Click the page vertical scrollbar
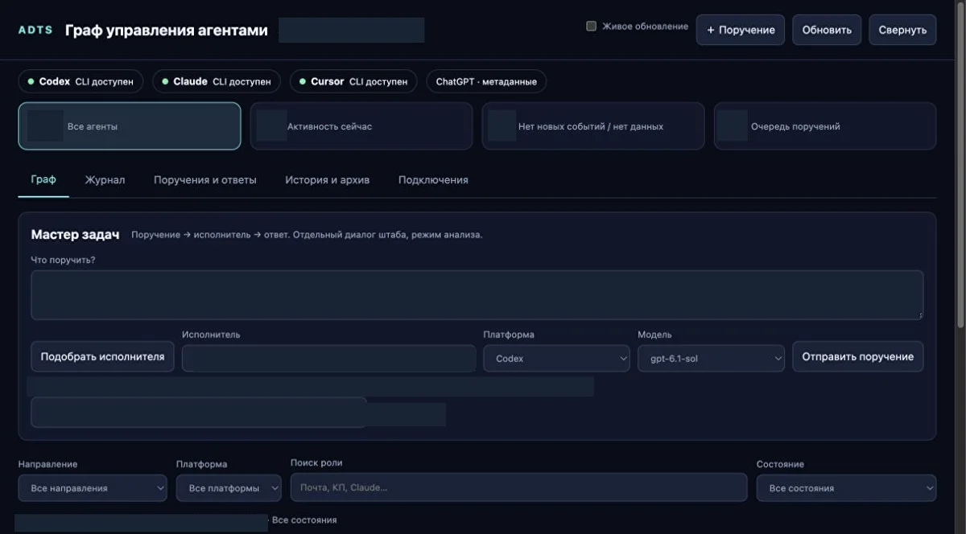This screenshot has width=966, height=534. [x=960, y=165]
